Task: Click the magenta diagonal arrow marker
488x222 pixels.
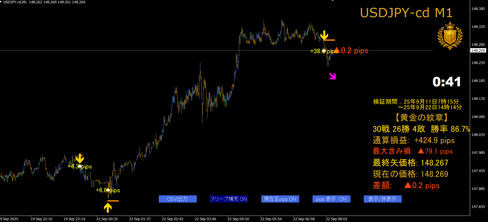Action: pyautogui.click(x=333, y=76)
